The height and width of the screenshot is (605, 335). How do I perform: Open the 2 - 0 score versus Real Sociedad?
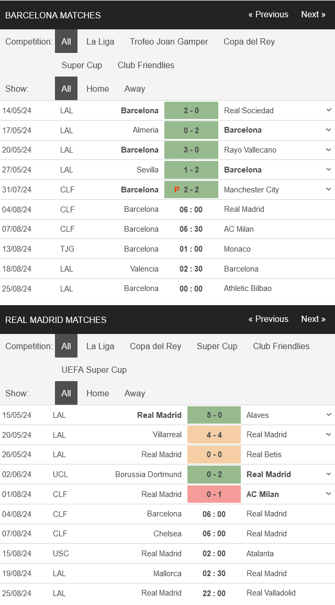192,110
